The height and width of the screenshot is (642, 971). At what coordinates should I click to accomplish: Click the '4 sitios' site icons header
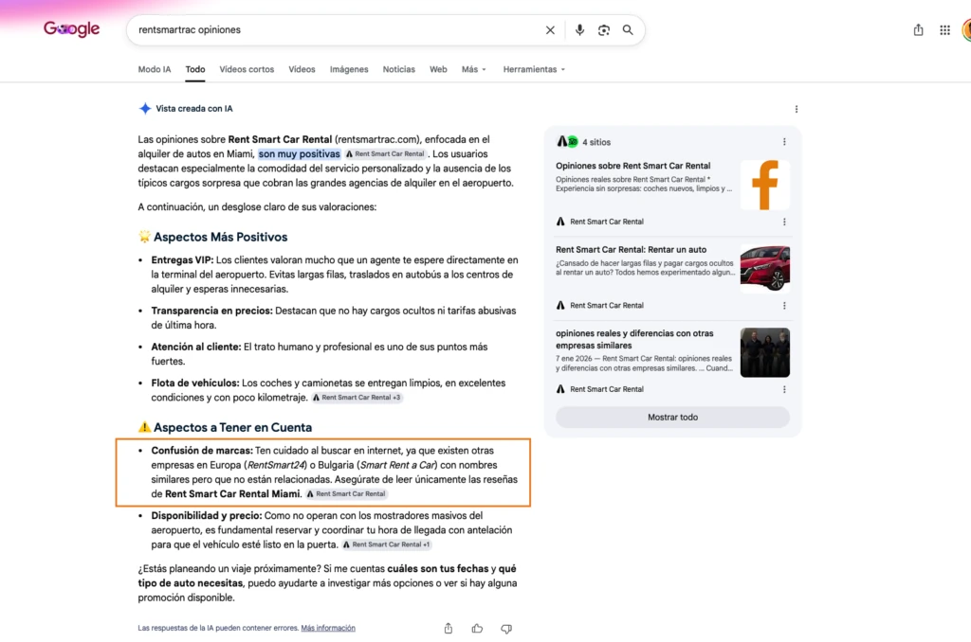tap(583, 142)
